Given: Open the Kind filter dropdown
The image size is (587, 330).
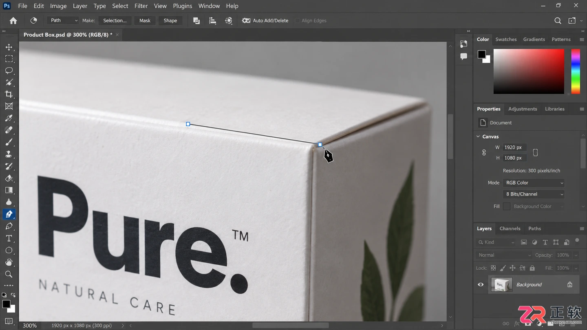Looking at the screenshot, I should 496,242.
